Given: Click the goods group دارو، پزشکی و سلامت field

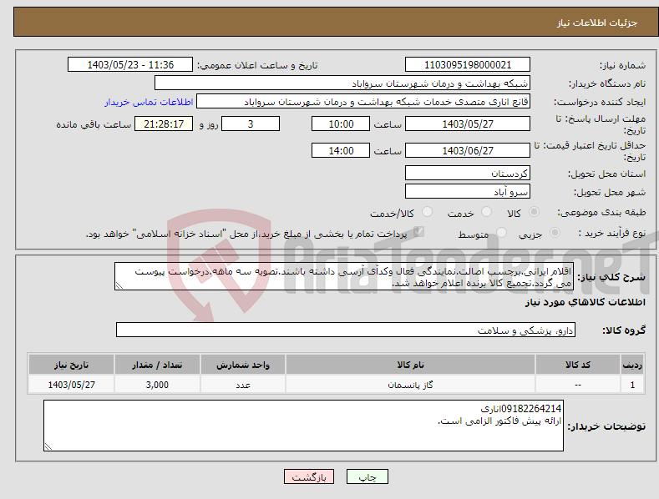Looking at the screenshot, I should click(x=346, y=330).
